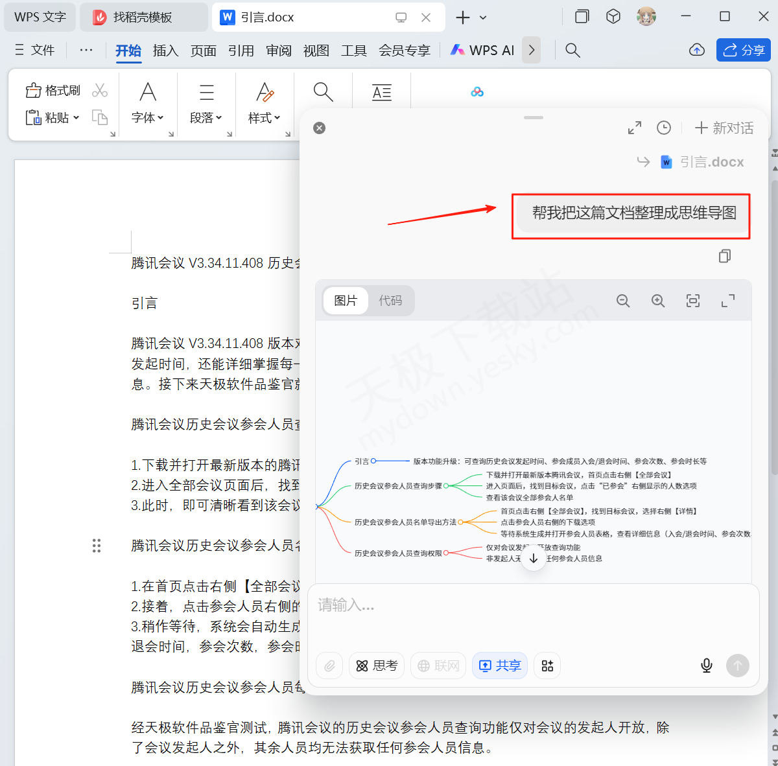Click the Copy icon beside Paste
The image size is (778, 766).
[100, 117]
